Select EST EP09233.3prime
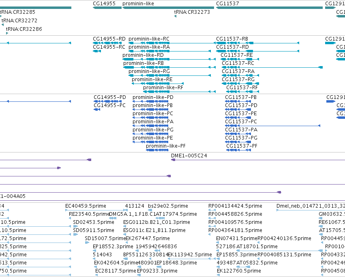The image size is (345, 277). (x=157, y=271)
